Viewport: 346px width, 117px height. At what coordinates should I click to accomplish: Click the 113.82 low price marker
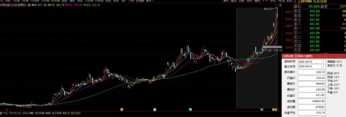pyautogui.click(x=27, y=107)
